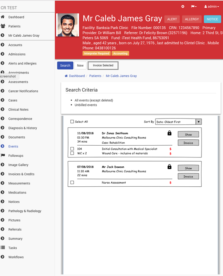223x276 pixels.
Task: Open Workflows in the sidebar
Action: (16, 257)
